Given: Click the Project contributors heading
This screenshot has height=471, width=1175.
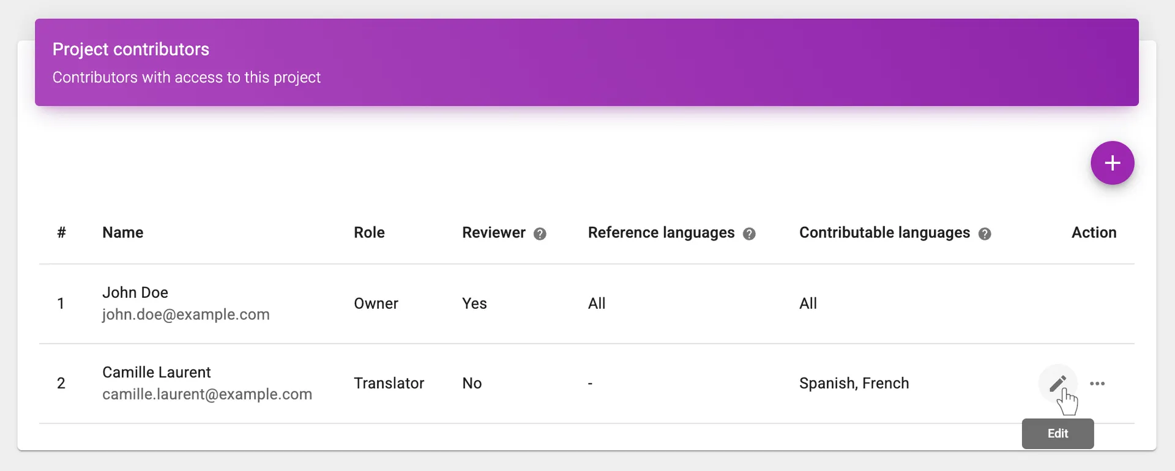Looking at the screenshot, I should 131,49.
